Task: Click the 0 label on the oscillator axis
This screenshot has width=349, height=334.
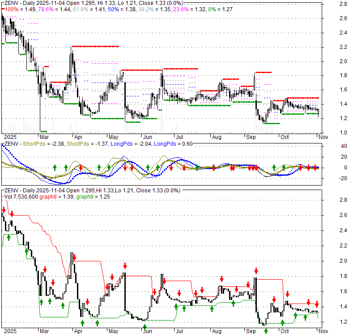Action: [x=345, y=168]
